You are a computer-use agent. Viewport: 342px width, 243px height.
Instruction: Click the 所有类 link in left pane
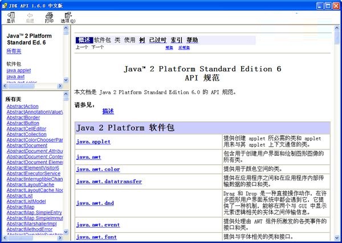pos(14,51)
